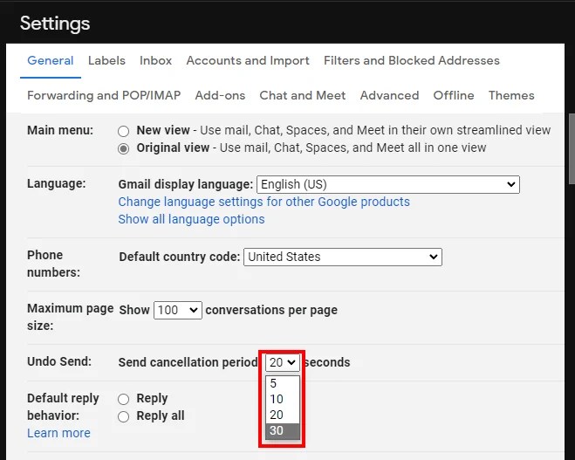This screenshot has width=575, height=460.
Task: Switch to the Advanced tab
Action: pyautogui.click(x=389, y=95)
